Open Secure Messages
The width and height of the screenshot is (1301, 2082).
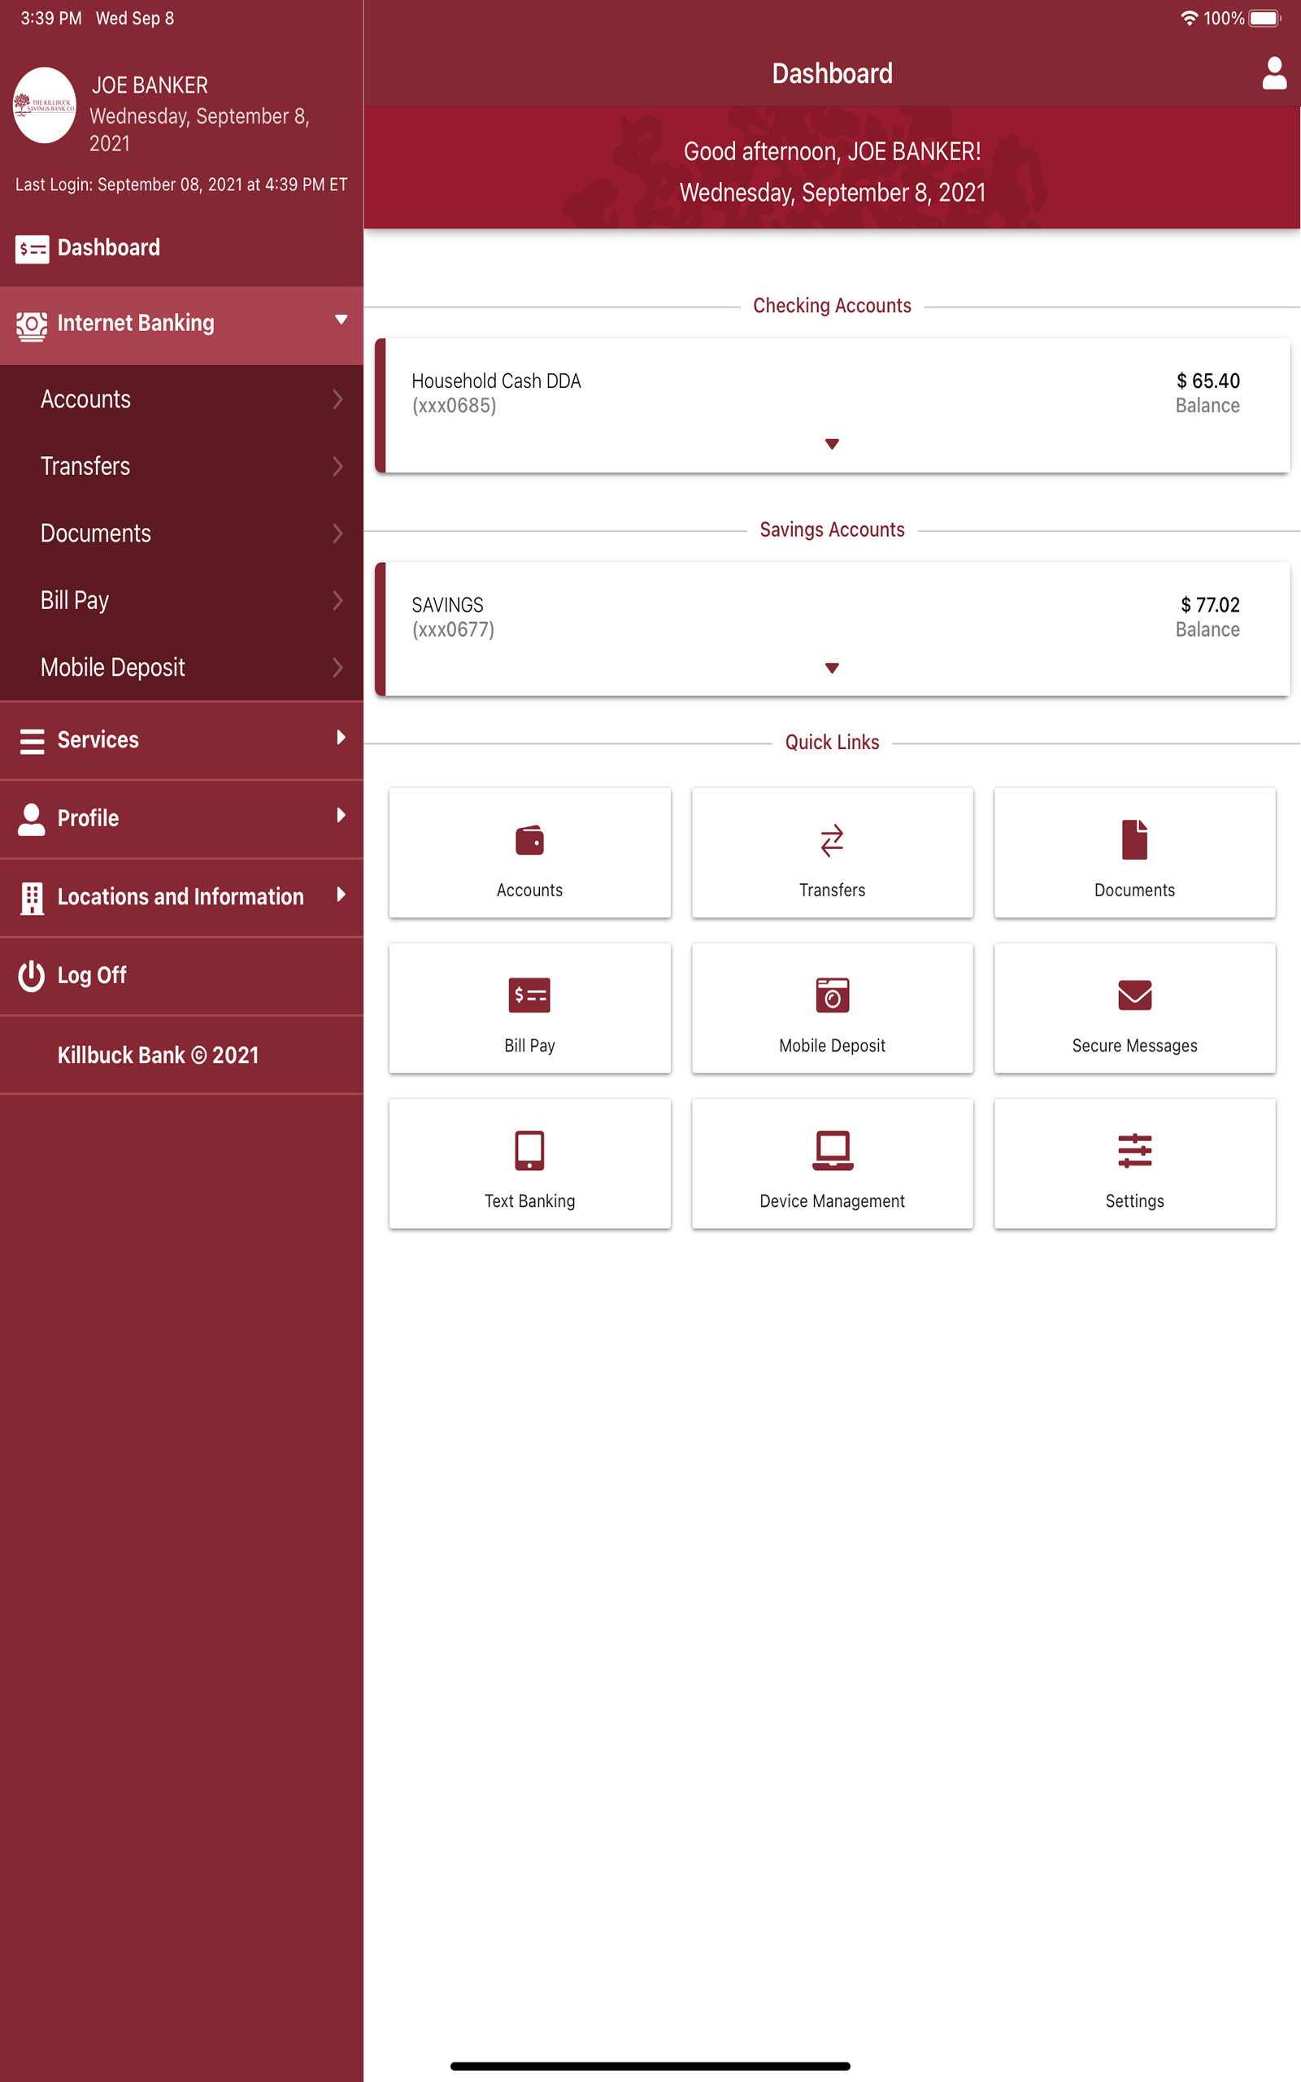point(1134,1008)
